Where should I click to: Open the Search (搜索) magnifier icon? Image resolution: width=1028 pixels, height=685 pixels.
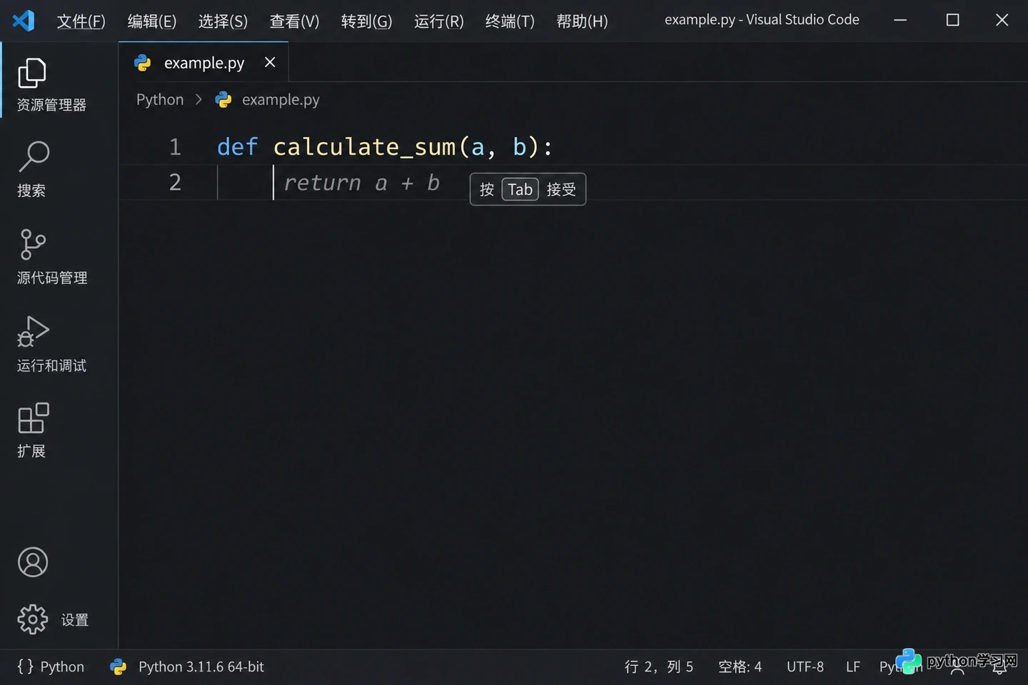(x=34, y=156)
